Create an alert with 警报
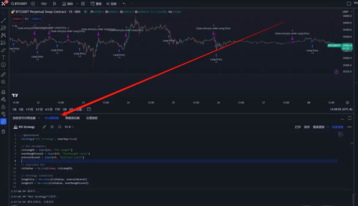358x206 pixels. coord(96,4)
